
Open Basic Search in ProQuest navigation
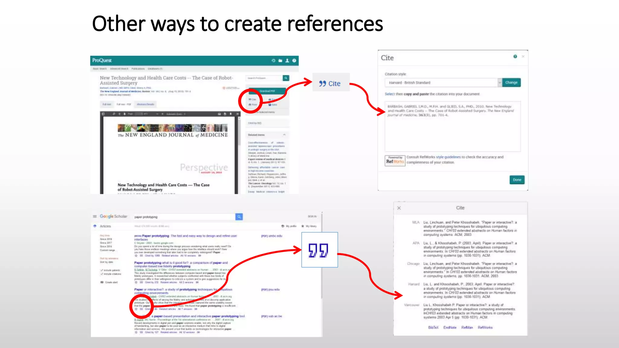coord(99,69)
